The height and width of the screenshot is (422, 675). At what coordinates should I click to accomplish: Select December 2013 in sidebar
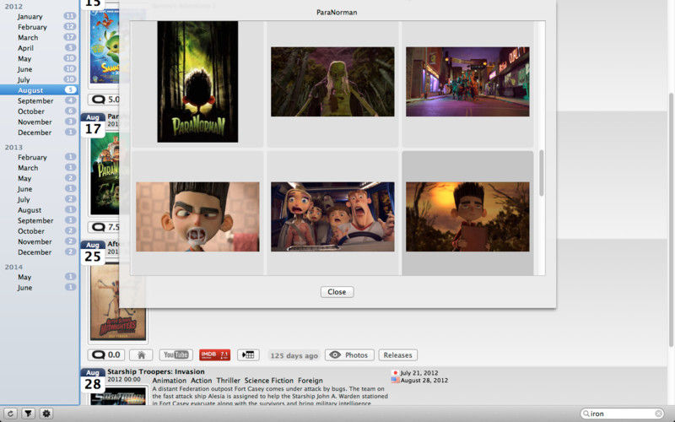click(40, 252)
